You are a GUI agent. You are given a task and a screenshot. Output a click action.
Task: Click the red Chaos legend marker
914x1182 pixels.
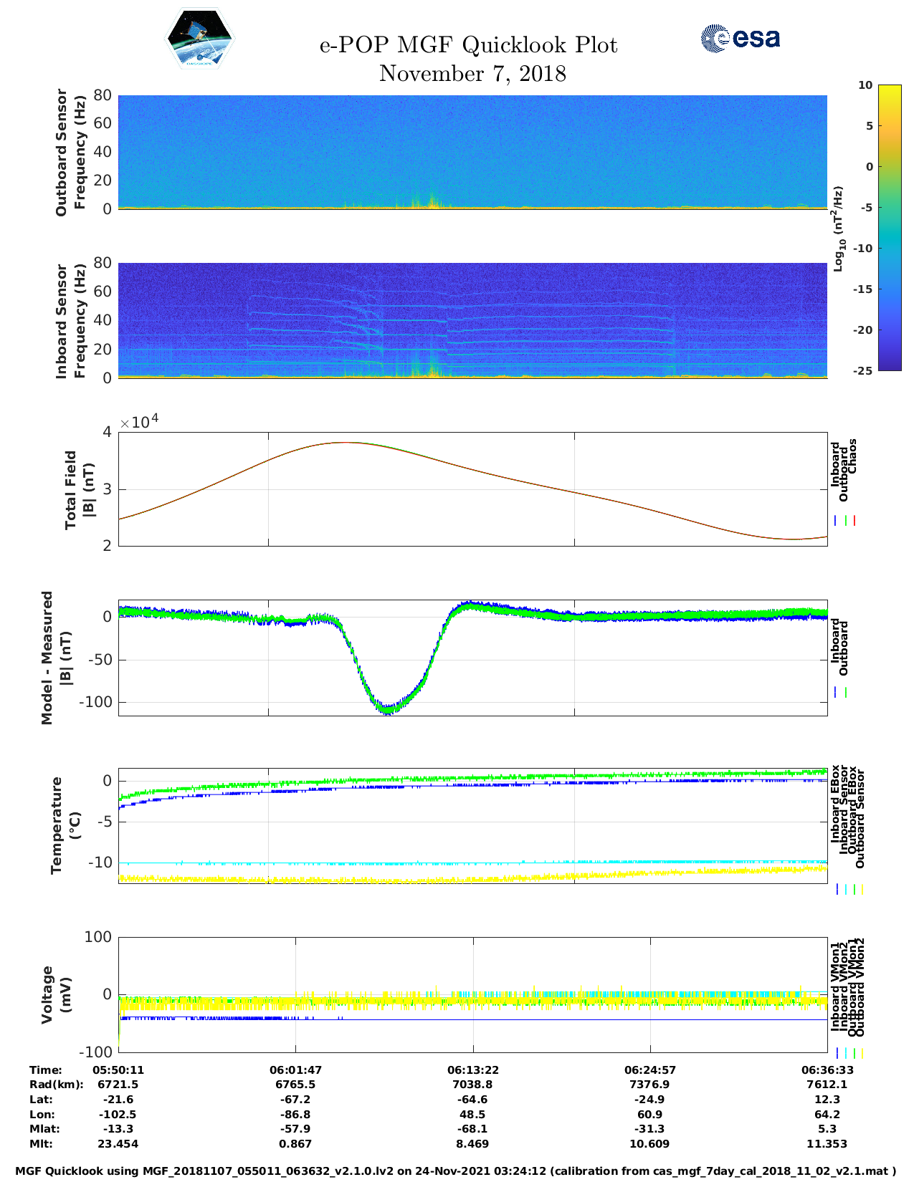click(855, 521)
